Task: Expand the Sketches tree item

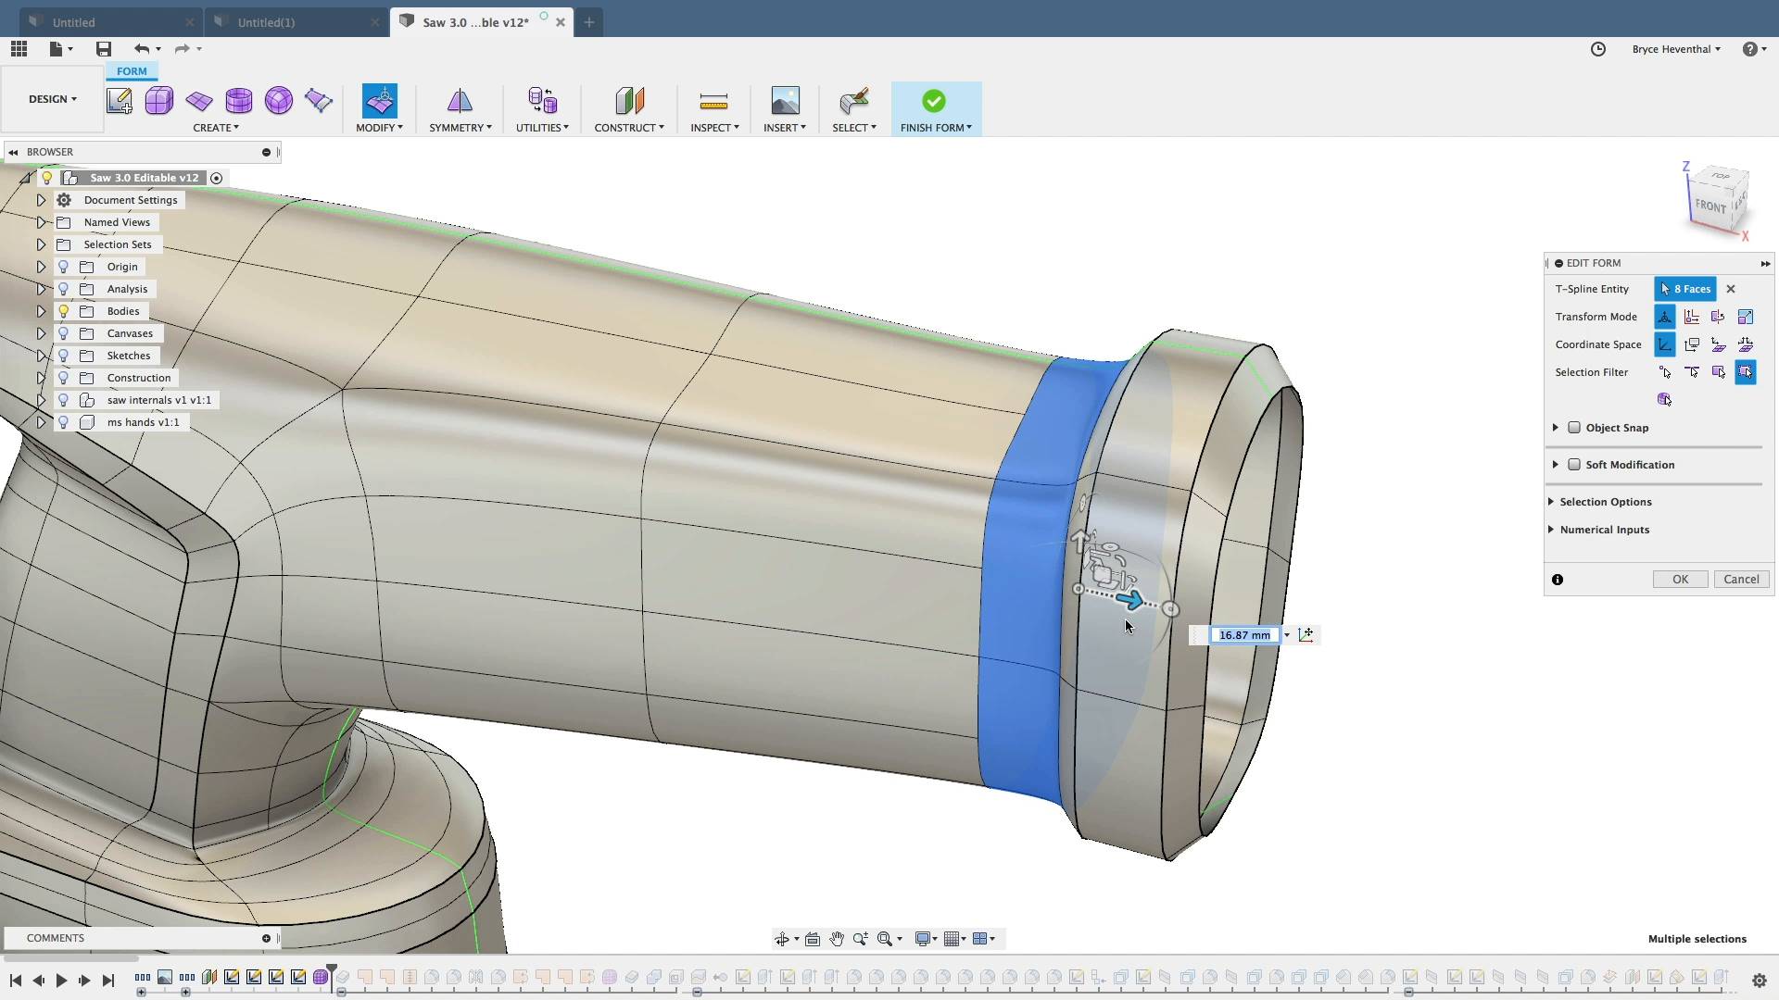Action: [x=41, y=356]
